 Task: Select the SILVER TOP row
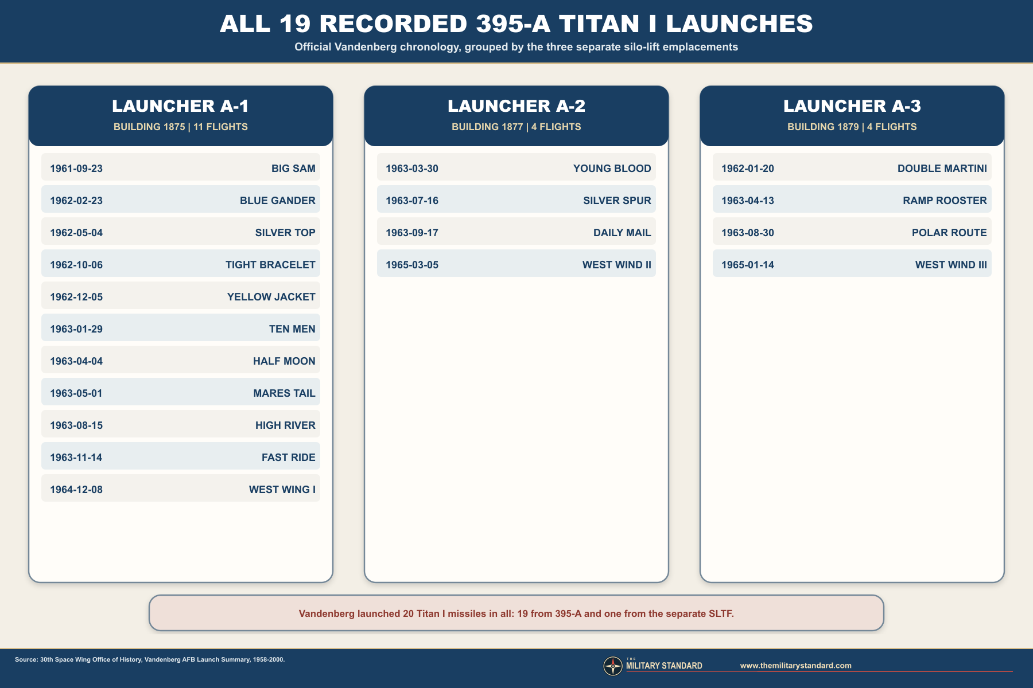tap(181, 231)
